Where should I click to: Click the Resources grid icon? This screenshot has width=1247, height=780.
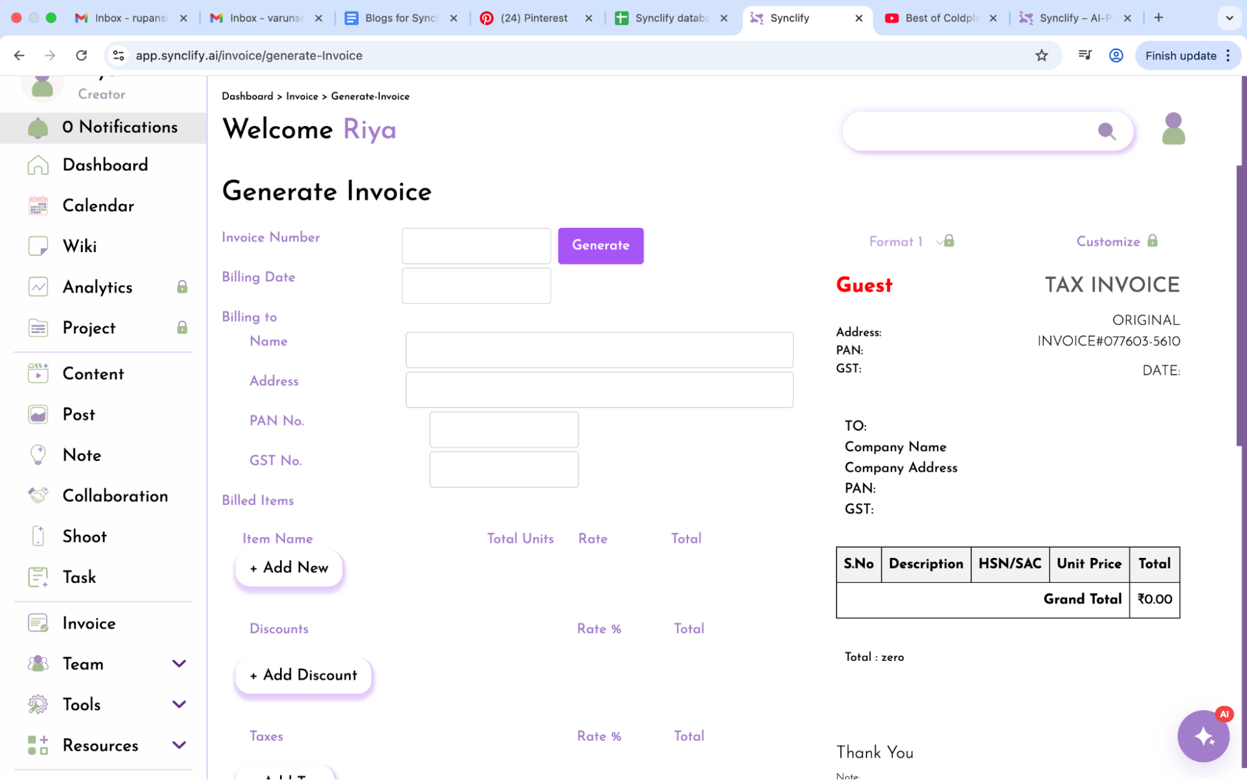(x=38, y=746)
